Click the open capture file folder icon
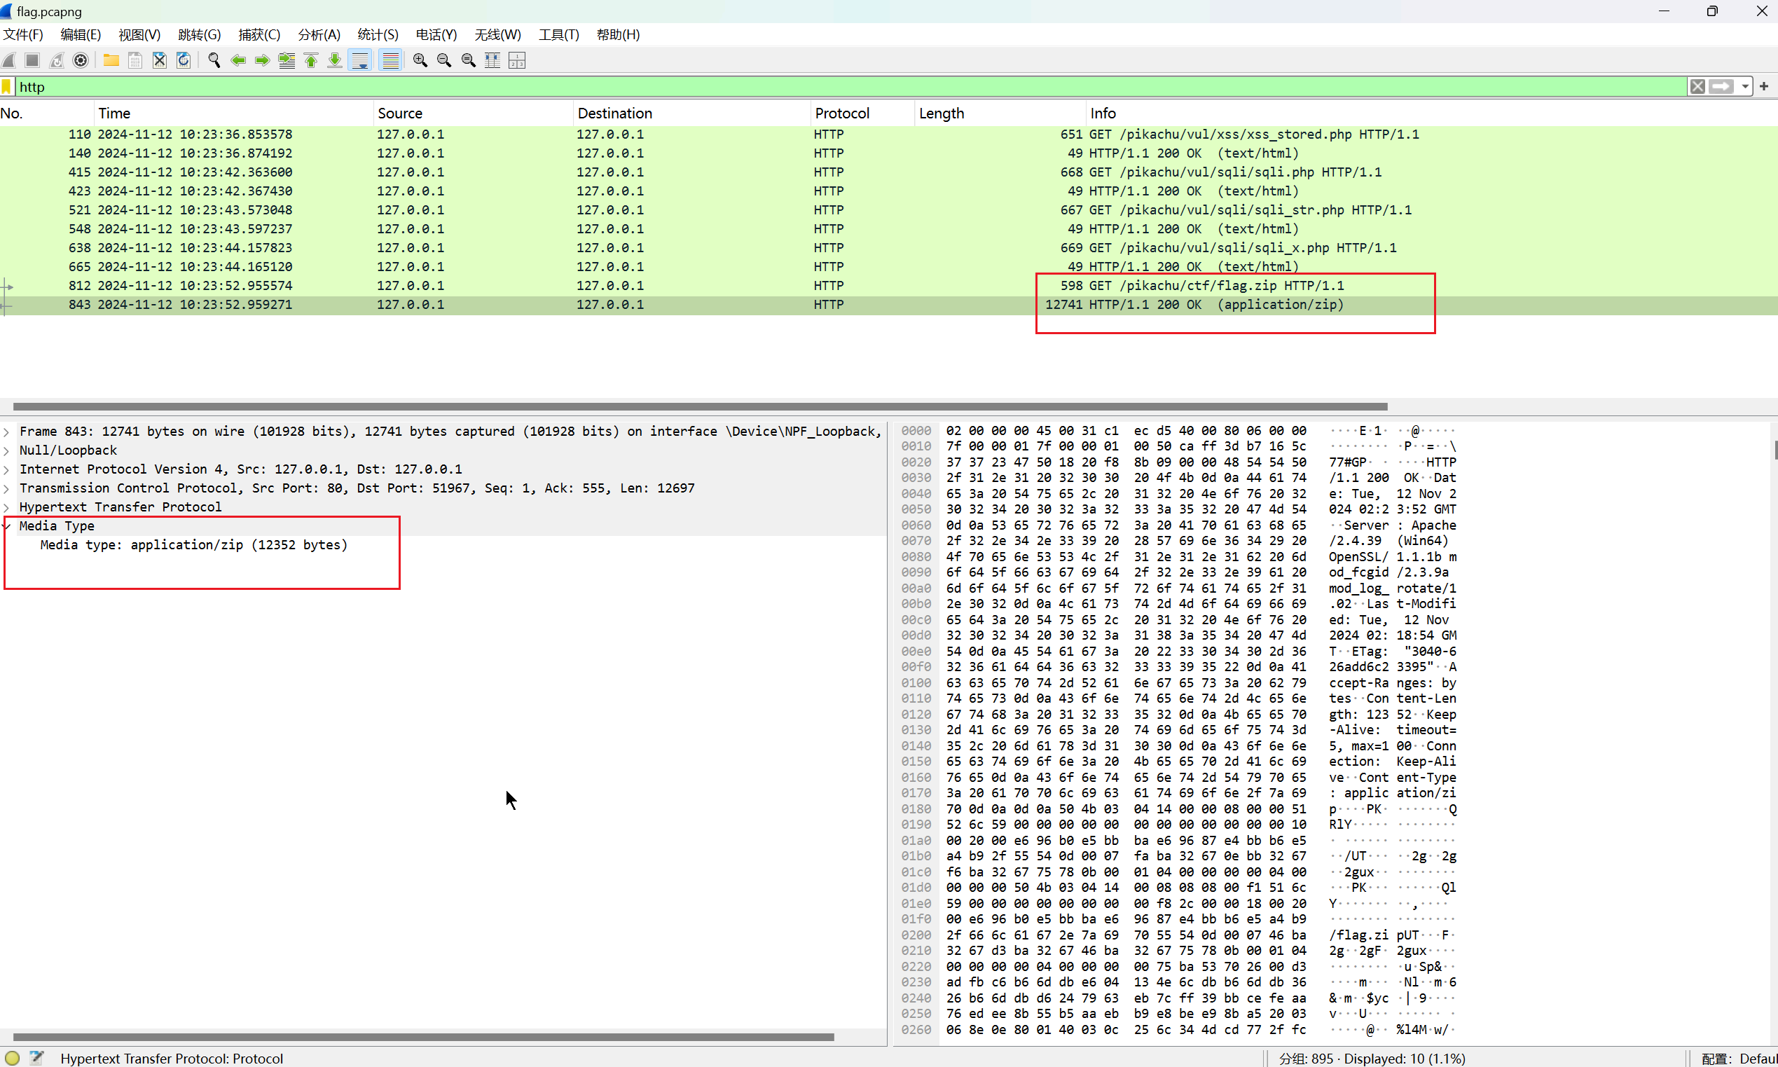Image resolution: width=1778 pixels, height=1067 pixels. (x=111, y=60)
